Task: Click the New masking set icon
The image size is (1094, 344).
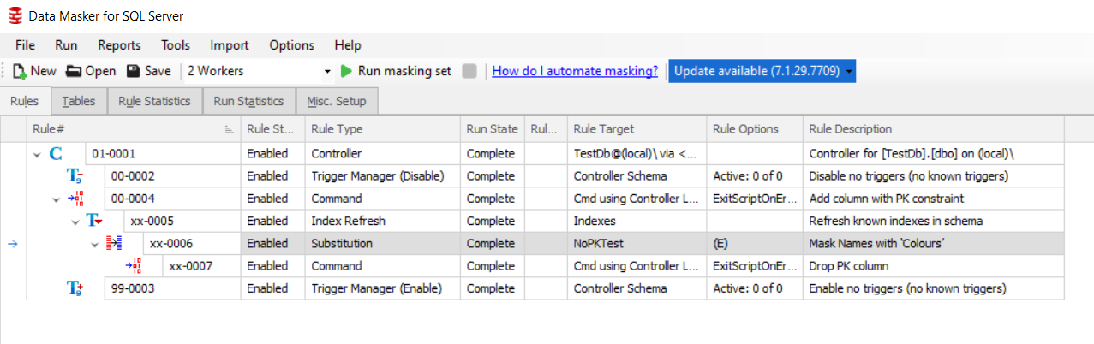Action: pyautogui.click(x=20, y=72)
